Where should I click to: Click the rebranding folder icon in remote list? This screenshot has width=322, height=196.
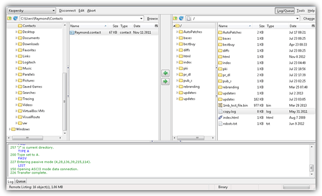pyautogui.click(x=220, y=87)
